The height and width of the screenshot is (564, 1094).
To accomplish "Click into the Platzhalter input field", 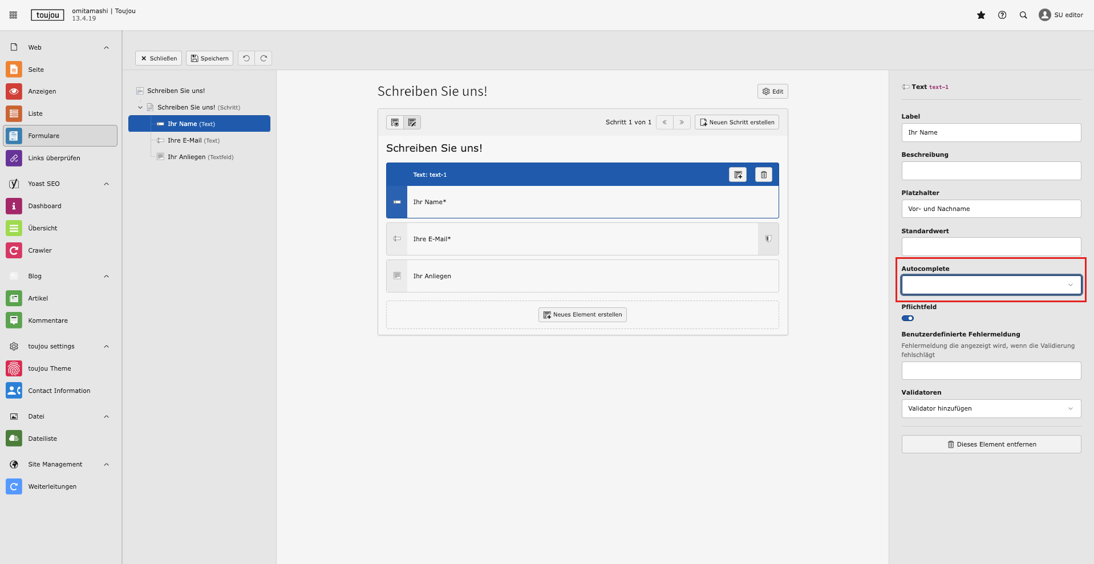I will [991, 209].
